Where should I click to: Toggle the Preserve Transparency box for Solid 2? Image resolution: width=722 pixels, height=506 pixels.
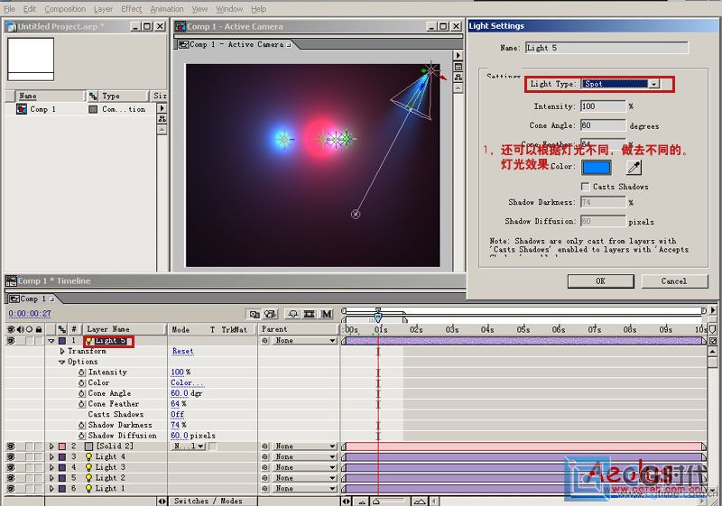pyautogui.click(x=213, y=446)
